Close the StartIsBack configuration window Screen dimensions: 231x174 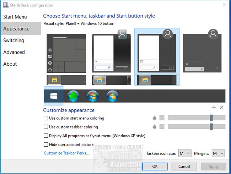(224, 5)
